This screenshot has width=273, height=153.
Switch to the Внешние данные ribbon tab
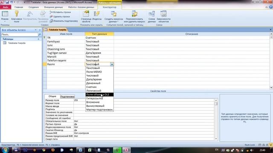pyautogui.click(x=53, y=7)
